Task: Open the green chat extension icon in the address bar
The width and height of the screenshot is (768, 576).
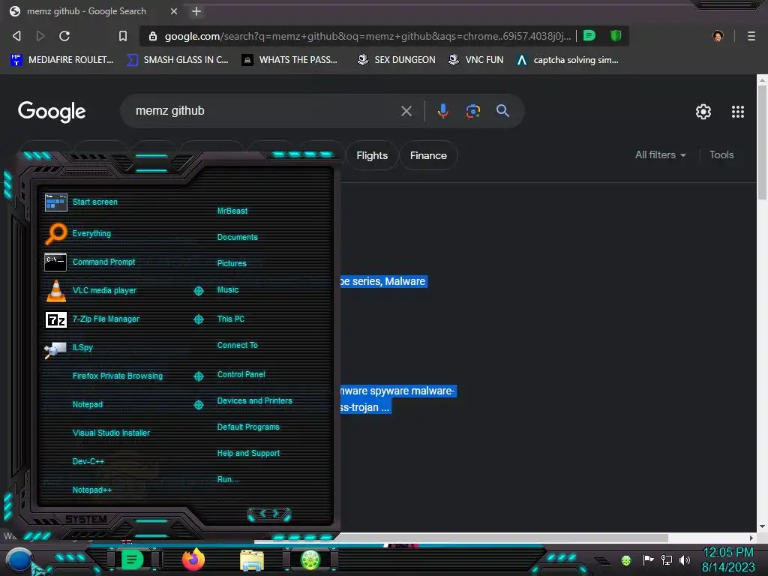Action: [x=589, y=35]
